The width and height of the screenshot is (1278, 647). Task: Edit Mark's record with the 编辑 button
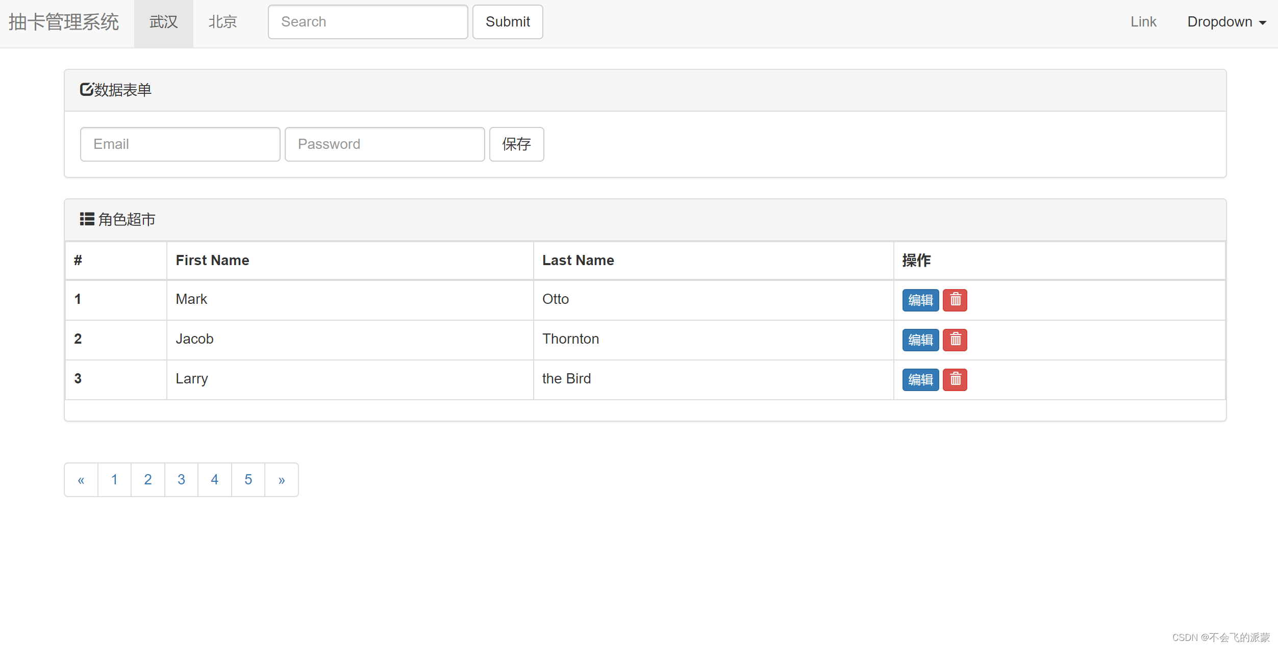point(920,300)
